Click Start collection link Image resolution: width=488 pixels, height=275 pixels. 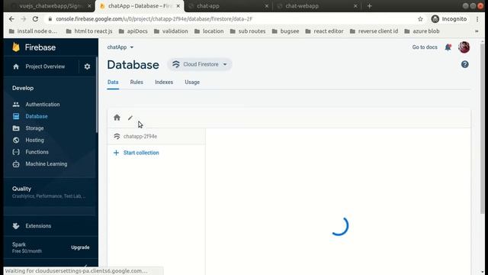click(141, 153)
